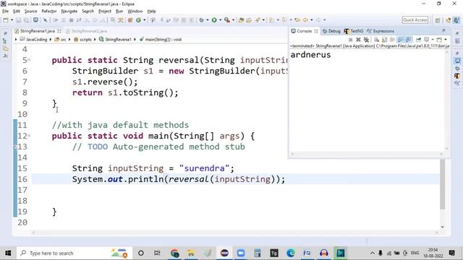Screen dimensions: 463x260
Task: Click the Open Perspective icon
Action: click(438, 20)
